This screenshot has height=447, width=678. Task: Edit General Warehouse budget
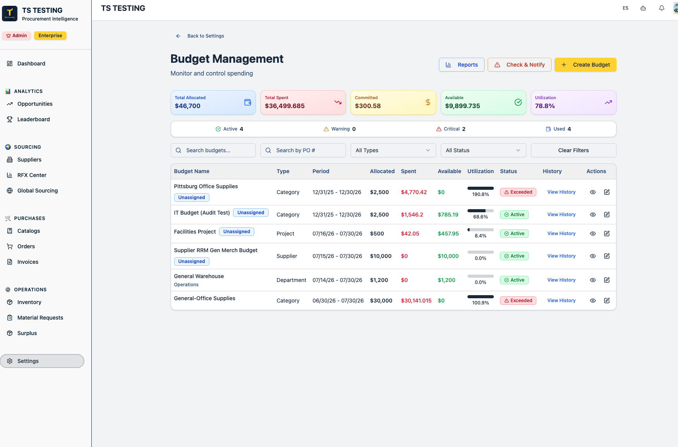[607, 280]
